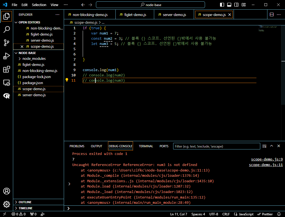This screenshot has height=217, width=285.
Task: Open the Source Control view icon
Action: [7, 43]
